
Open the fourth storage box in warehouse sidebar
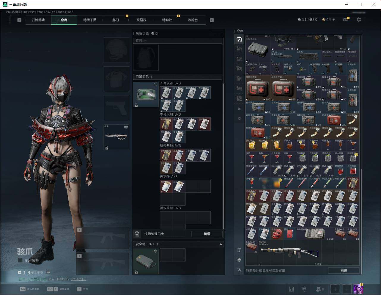(x=239, y=68)
